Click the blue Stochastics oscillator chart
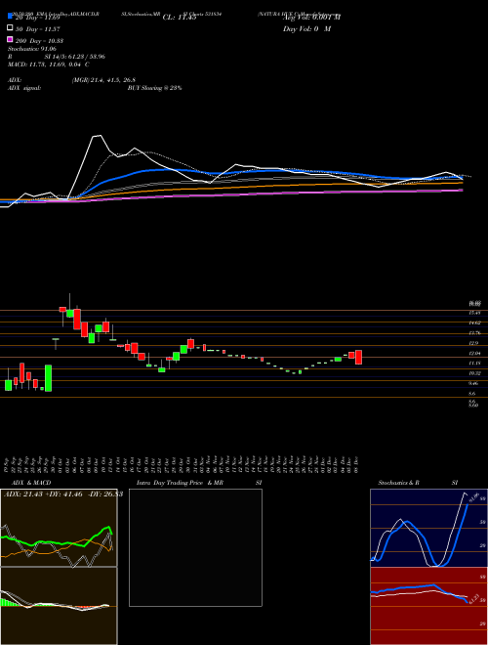488x645 pixels. [x=428, y=528]
